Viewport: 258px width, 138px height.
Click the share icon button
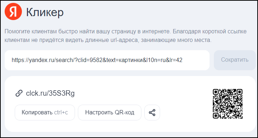coord(152,113)
